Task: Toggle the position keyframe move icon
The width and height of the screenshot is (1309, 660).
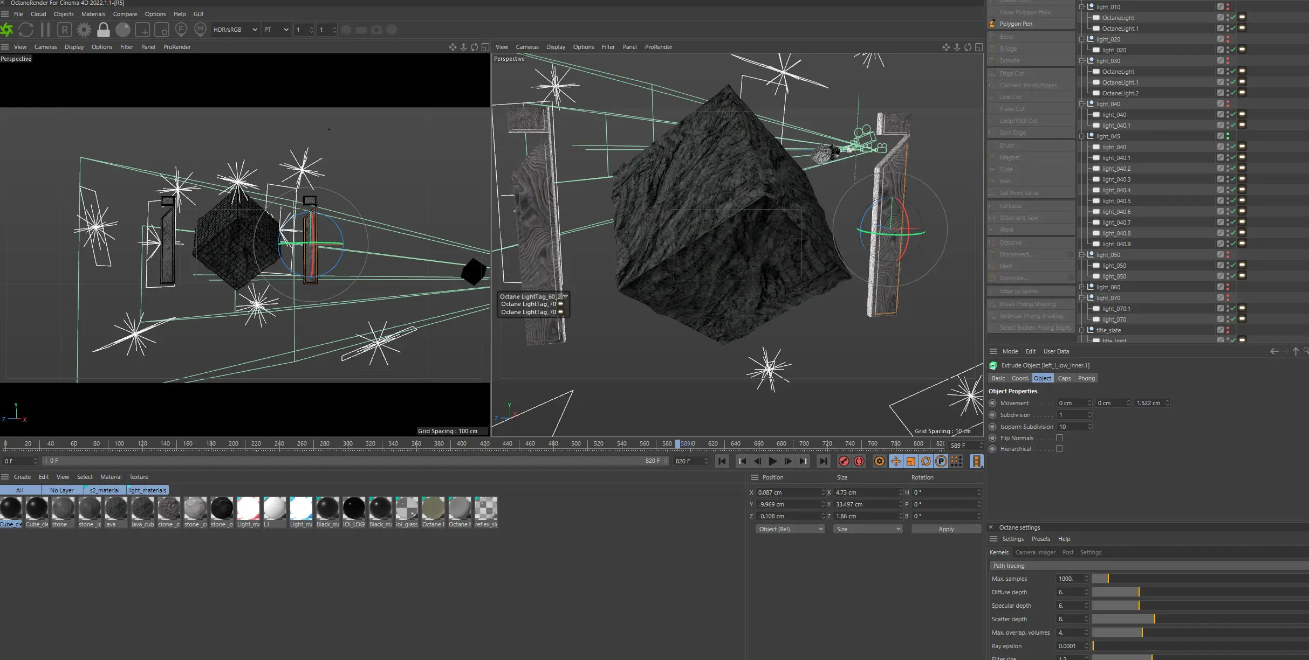Action: pos(895,461)
